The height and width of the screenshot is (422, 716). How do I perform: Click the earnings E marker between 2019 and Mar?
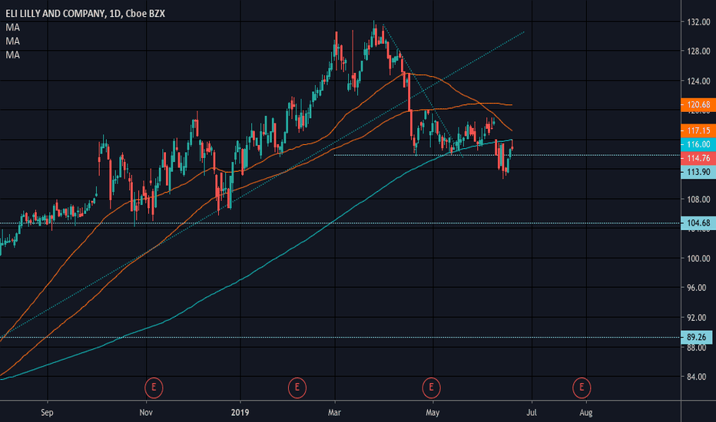(297, 387)
